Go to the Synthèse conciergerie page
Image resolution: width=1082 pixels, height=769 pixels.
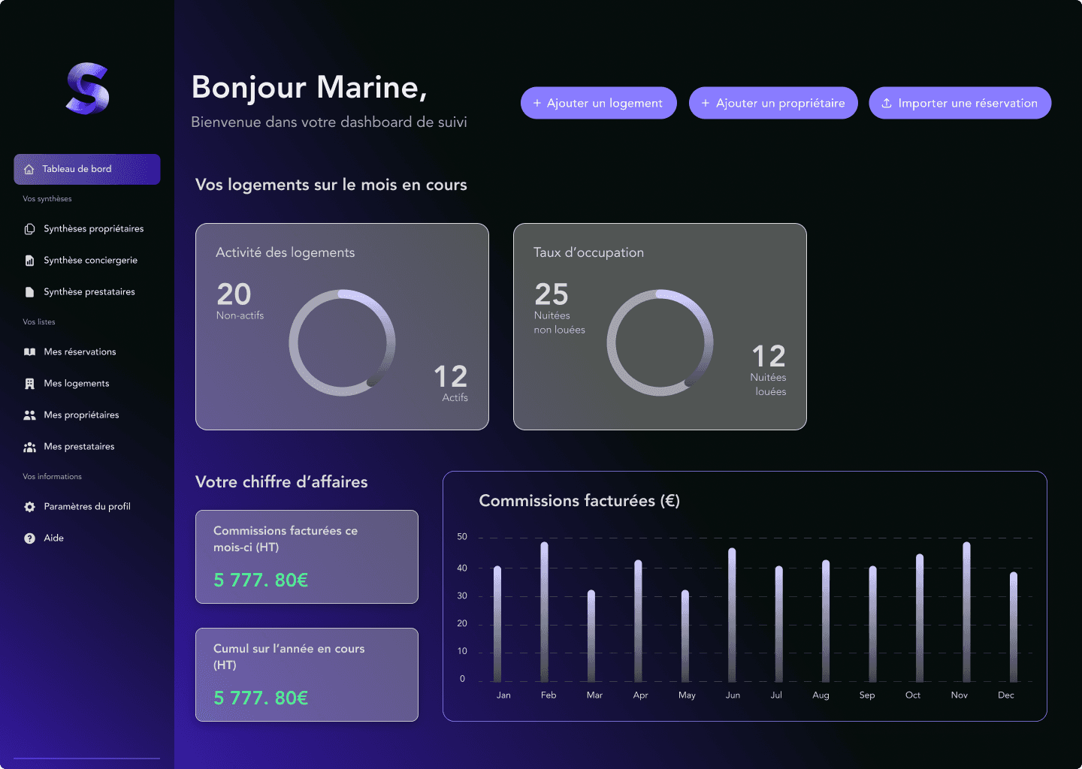click(90, 261)
